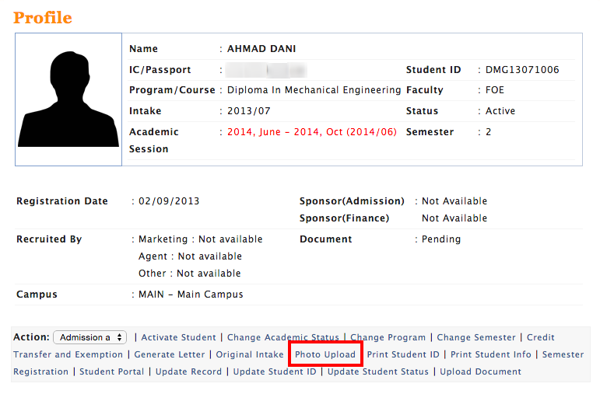Click the Sponsor(Admission) Not Available value
Screen dimensions: 600x394
pyautogui.click(x=454, y=201)
